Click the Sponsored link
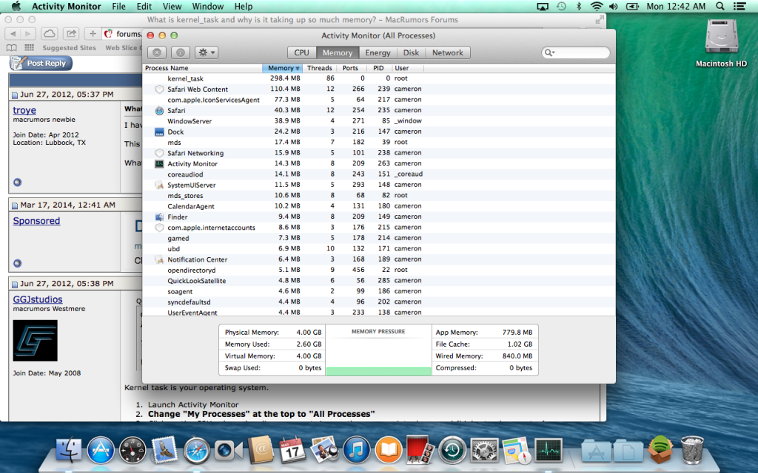Image resolution: width=758 pixels, height=473 pixels. [36, 220]
